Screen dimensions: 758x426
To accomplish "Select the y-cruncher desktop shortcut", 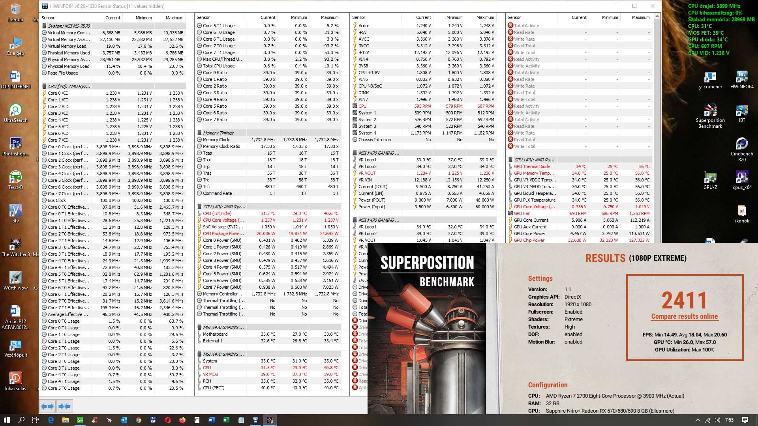I will coord(710,80).
